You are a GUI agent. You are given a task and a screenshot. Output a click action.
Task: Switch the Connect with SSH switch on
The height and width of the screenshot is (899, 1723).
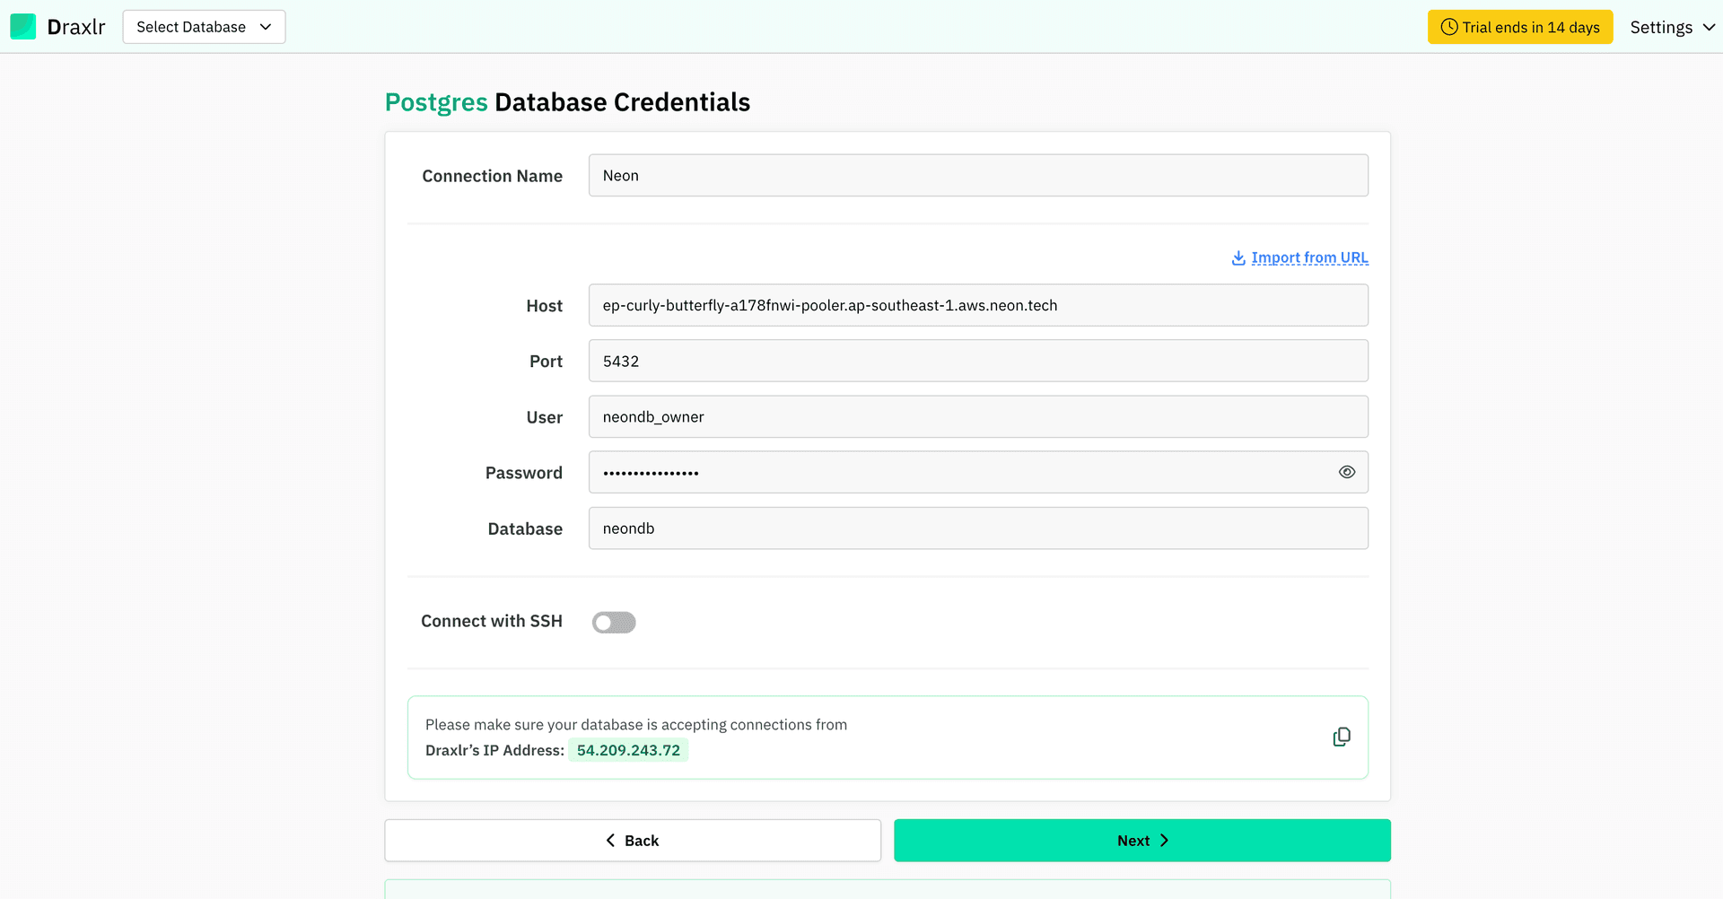point(614,622)
